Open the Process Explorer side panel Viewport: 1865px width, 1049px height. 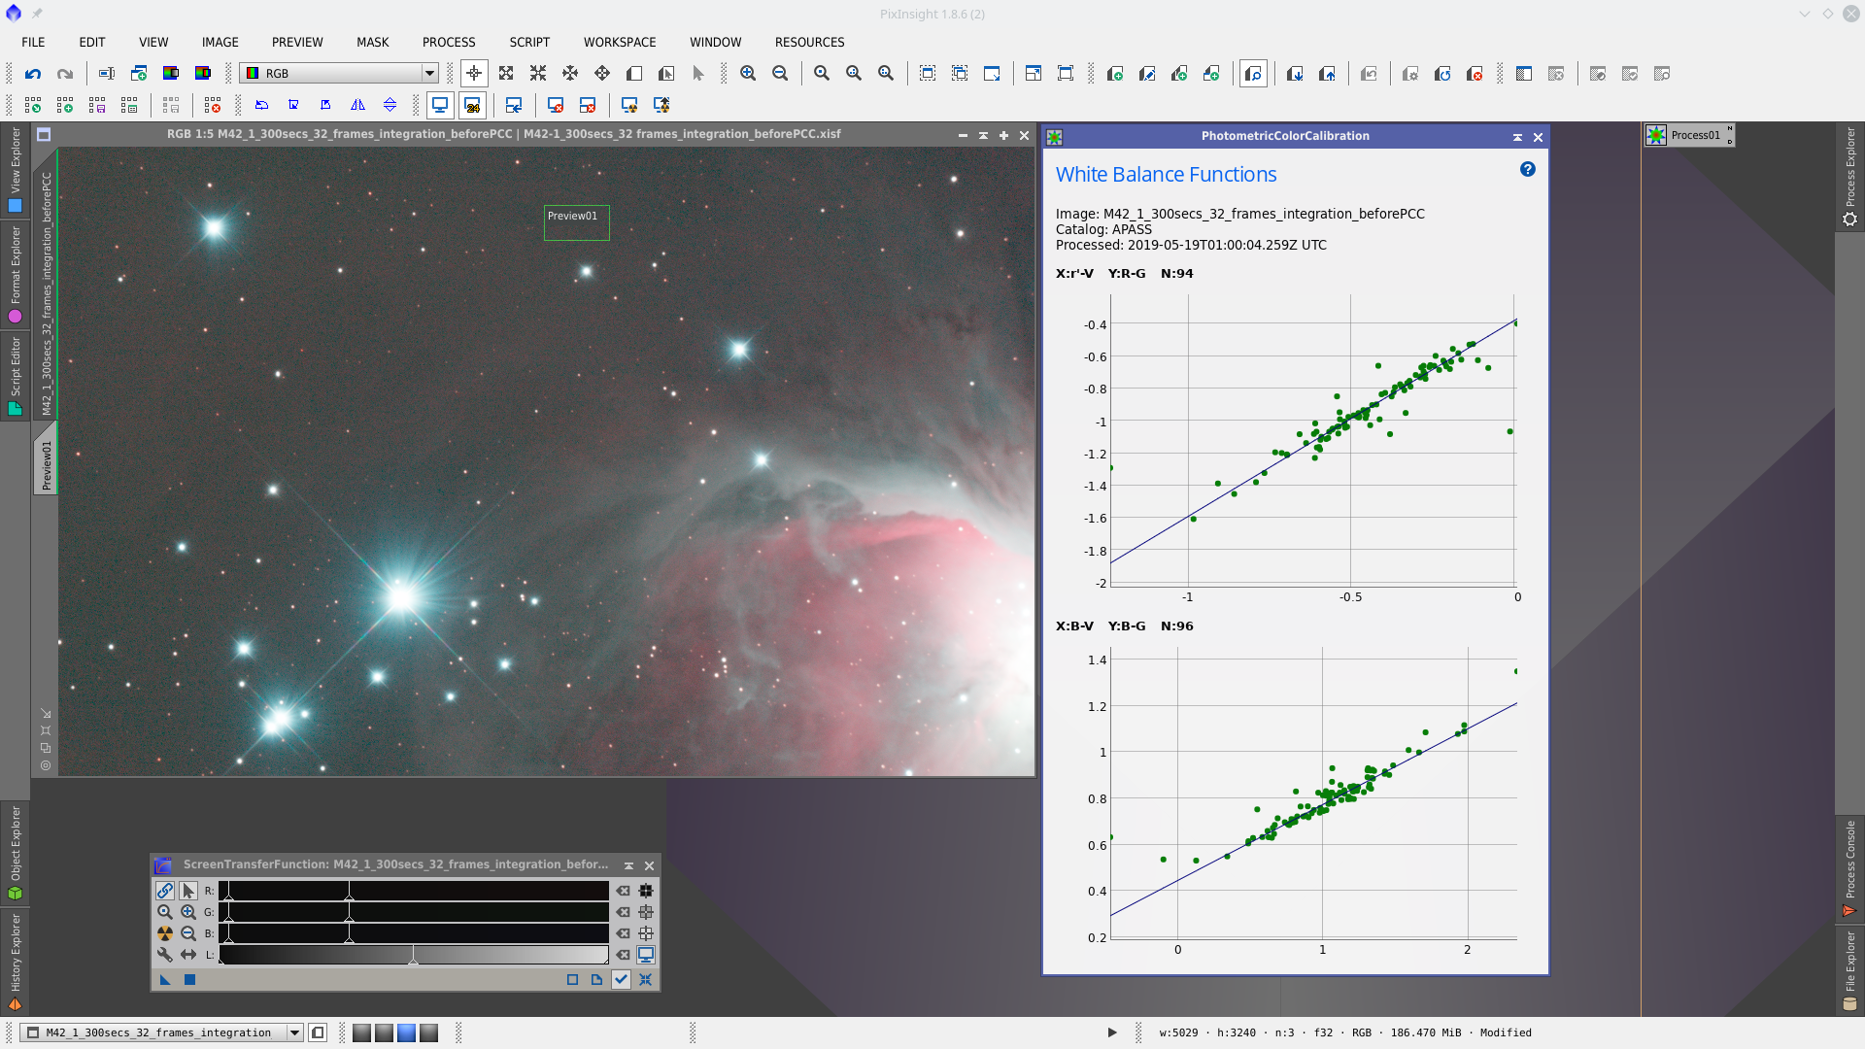click(x=1850, y=175)
